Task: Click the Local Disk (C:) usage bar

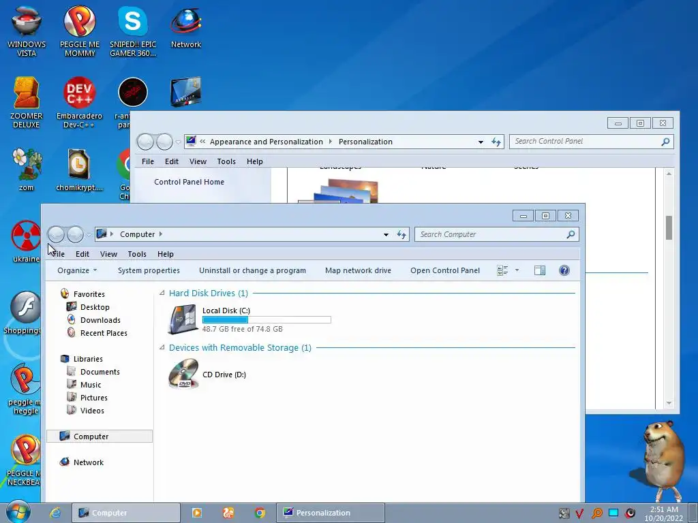Action: coord(267,320)
